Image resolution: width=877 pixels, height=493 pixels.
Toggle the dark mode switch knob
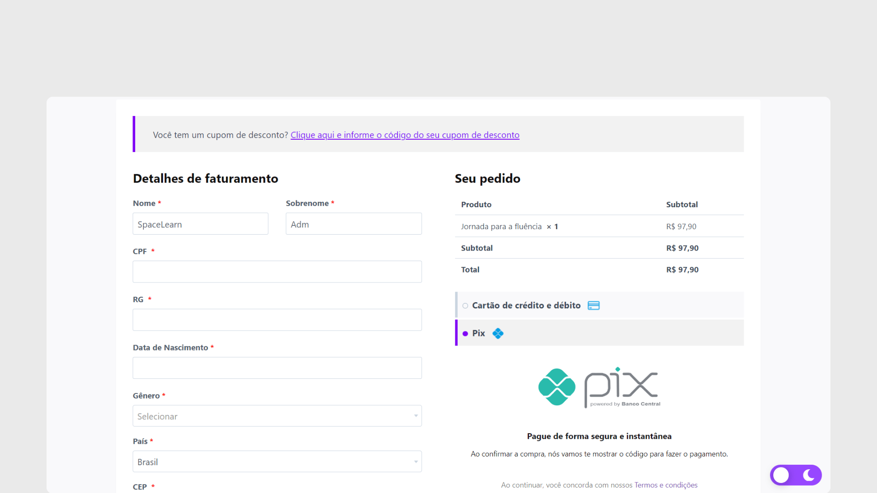[781, 475]
